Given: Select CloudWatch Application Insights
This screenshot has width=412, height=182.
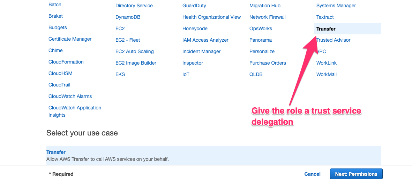Looking at the screenshot, I should click(75, 111).
